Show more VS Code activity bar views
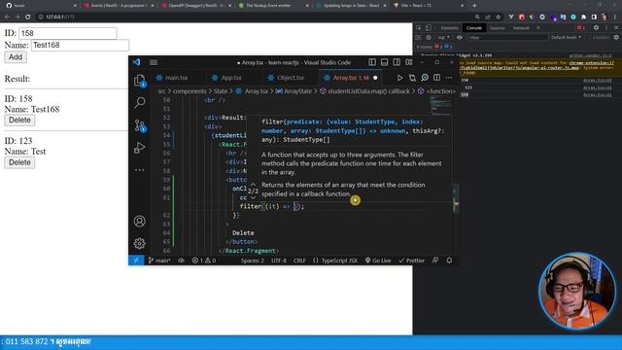Image resolution: width=622 pixels, height=350 pixels. pos(139,170)
